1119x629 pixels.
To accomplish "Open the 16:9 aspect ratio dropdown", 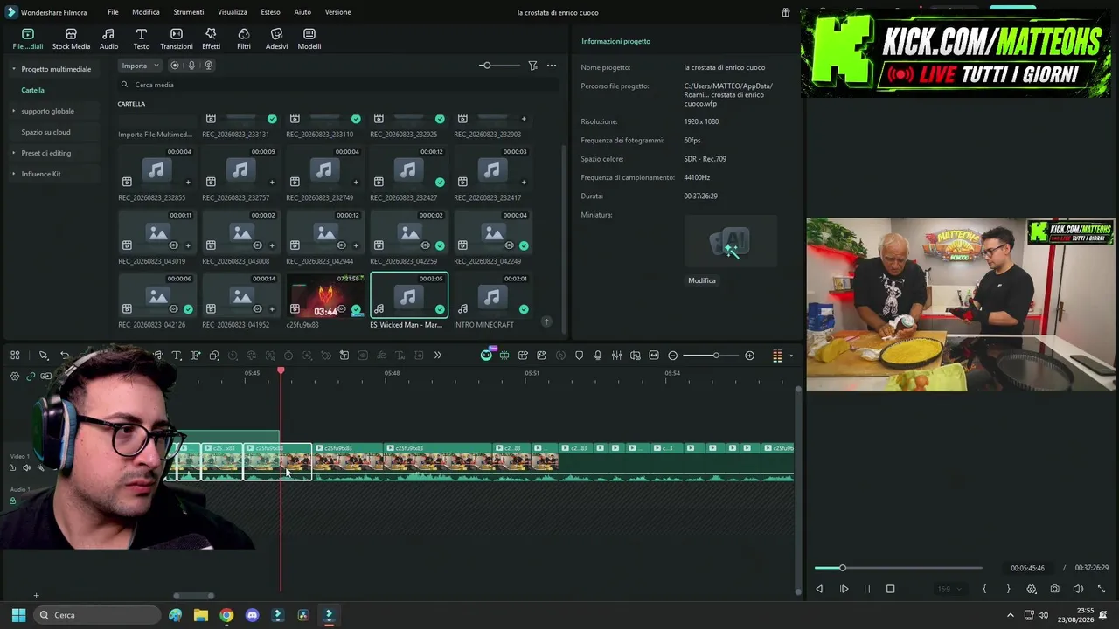I will [x=949, y=589].
